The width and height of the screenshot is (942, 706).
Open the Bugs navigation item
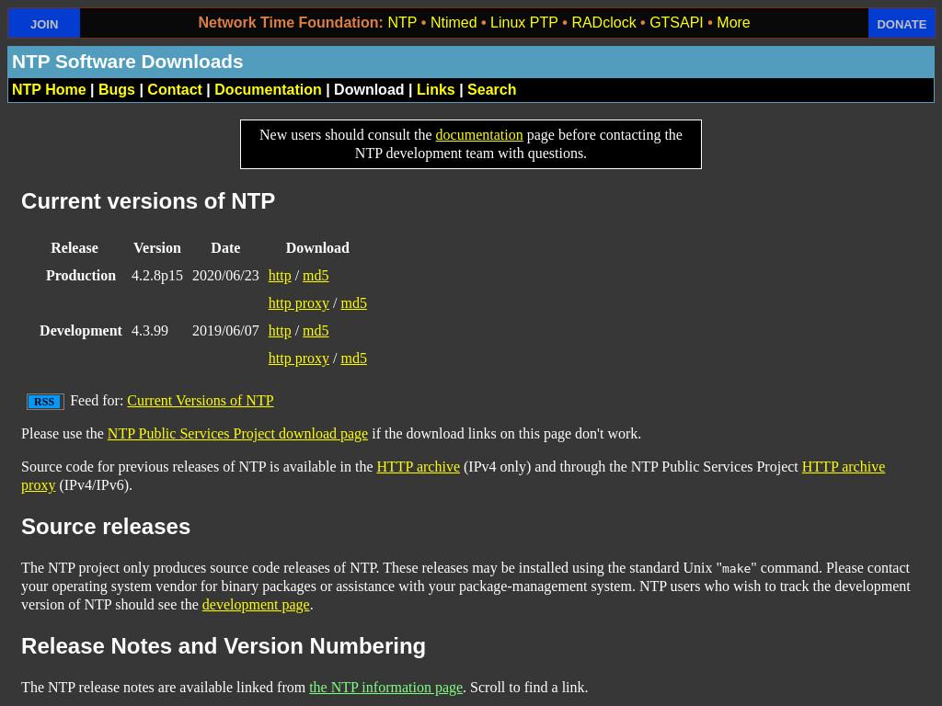click(x=117, y=89)
